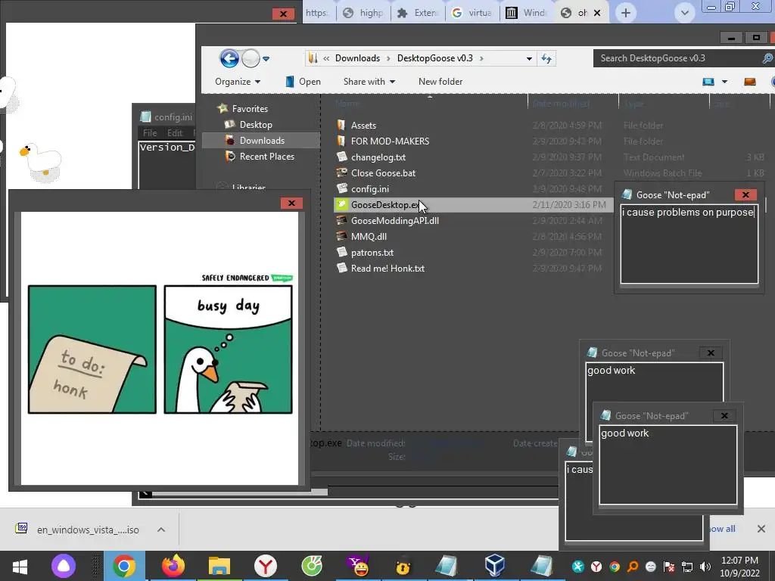Click the white goose on the desktop
Image resolution: width=775 pixels, height=581 pixels.
click(41, 160)
